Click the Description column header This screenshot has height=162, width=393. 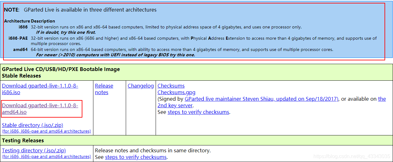click(x=43, y=21)
